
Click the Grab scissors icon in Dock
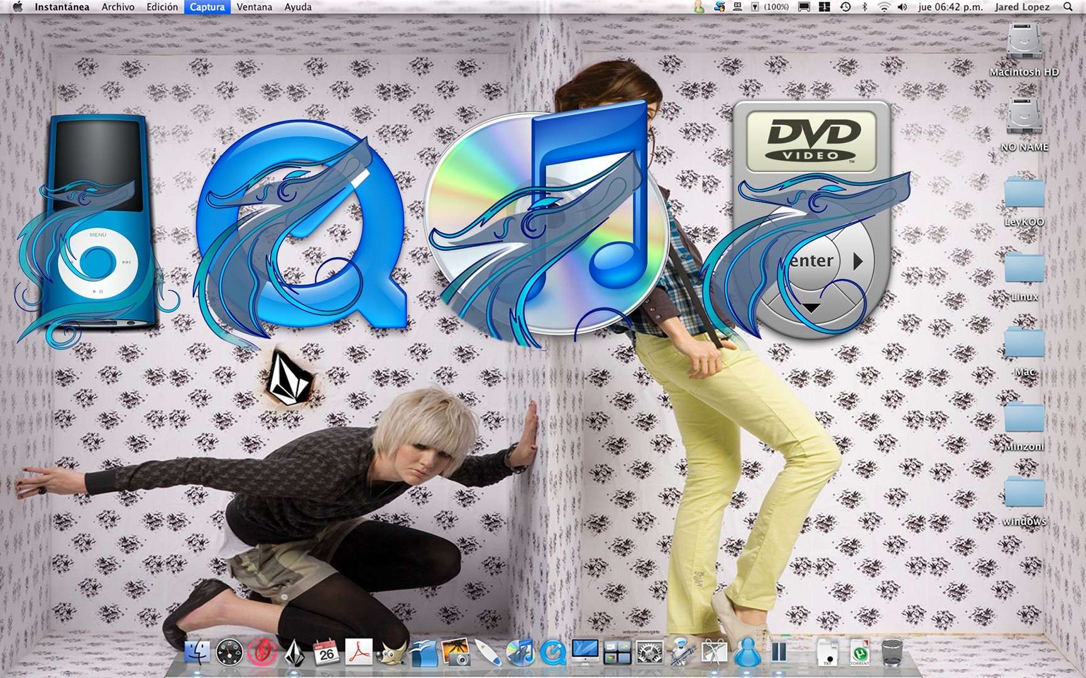714,653
